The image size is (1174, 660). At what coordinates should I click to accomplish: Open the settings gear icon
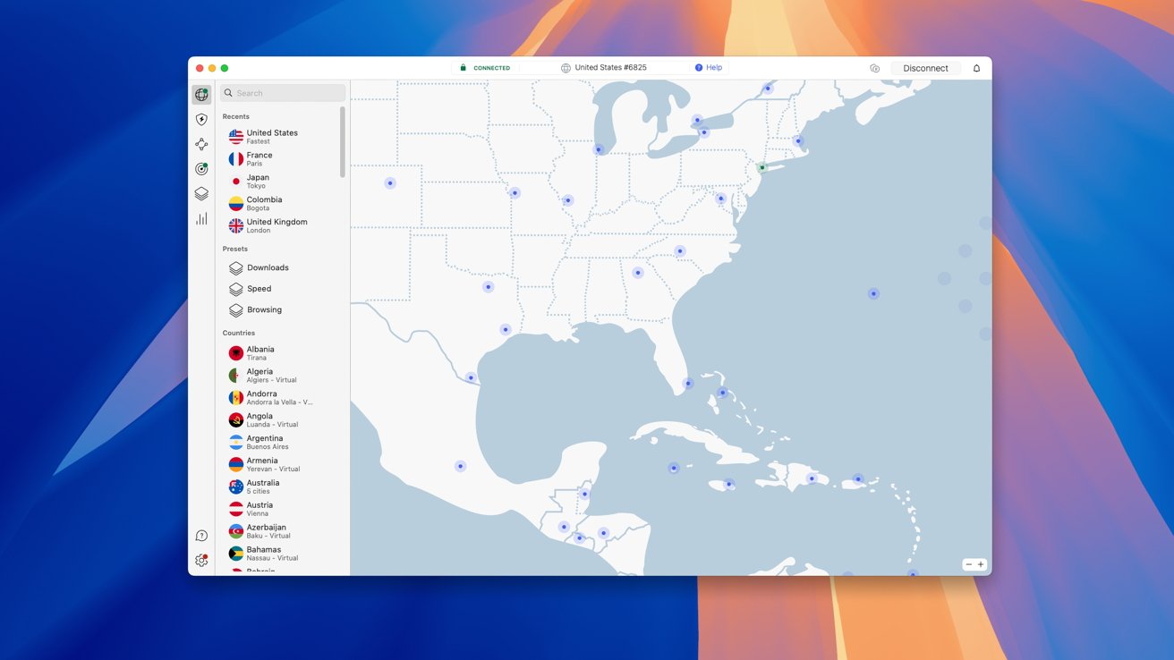click(x=201, y=561)
